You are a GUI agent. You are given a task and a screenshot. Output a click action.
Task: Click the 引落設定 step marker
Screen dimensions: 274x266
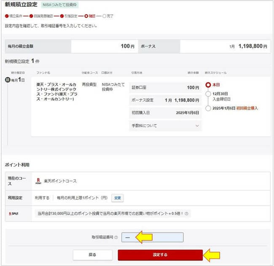tap(62, 16)
